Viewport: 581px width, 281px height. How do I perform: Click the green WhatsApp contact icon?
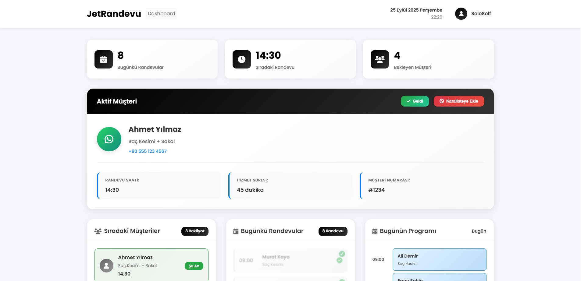[109, 139]
